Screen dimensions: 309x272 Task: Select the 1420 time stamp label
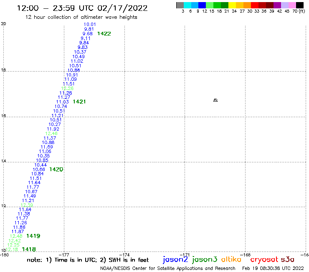tap(56, 169)
